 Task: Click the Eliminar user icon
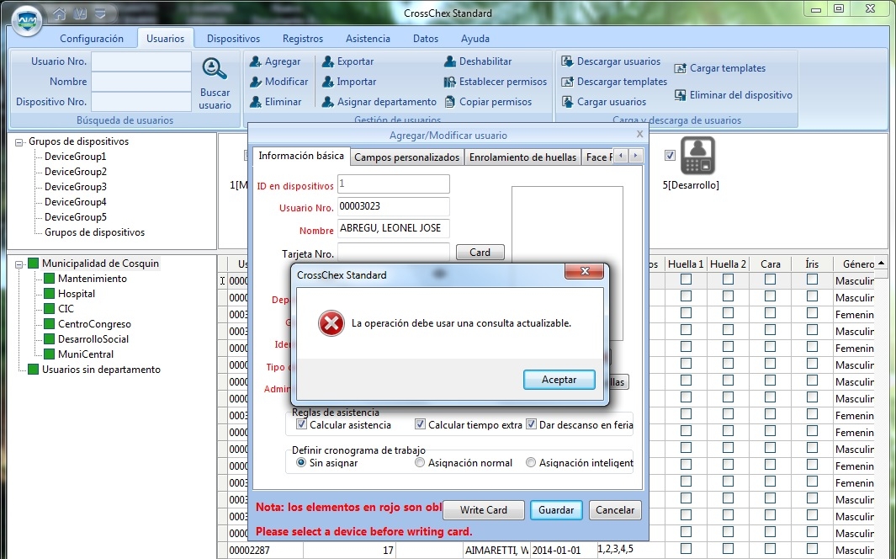(x=256, y=102)
